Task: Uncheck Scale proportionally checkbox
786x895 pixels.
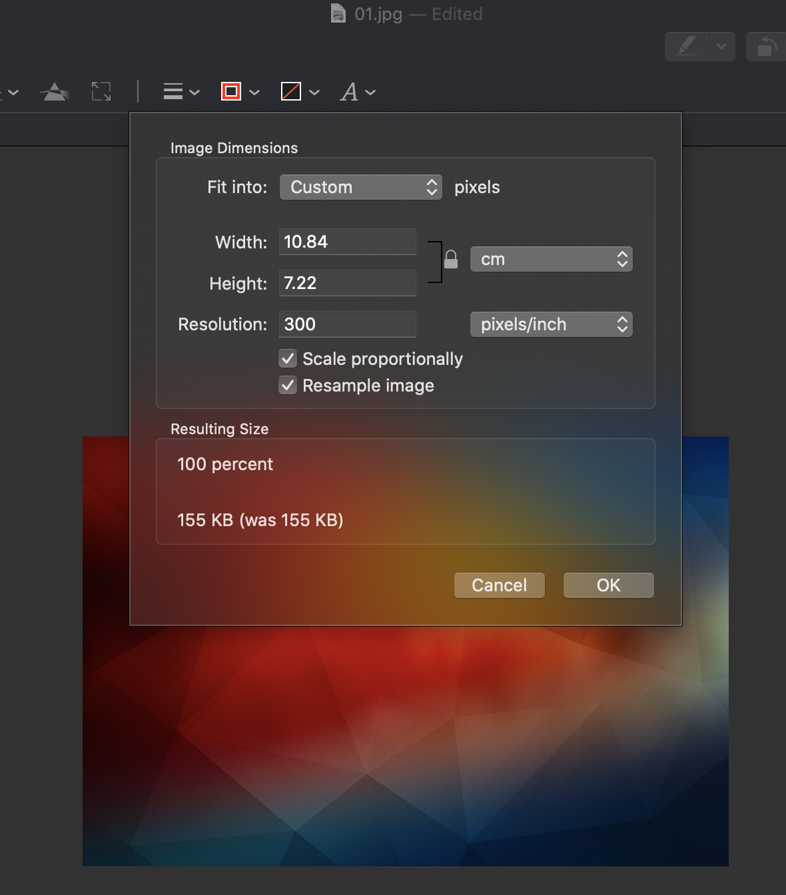Action: tap(288, 359)
